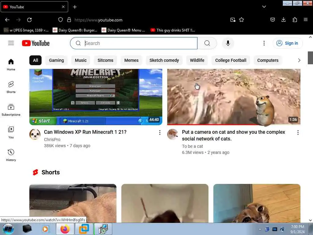Click the page vertical scrollbar thumb
This screenshot has height=235, width=313.
pyautogui.click(x=310, y=58)
